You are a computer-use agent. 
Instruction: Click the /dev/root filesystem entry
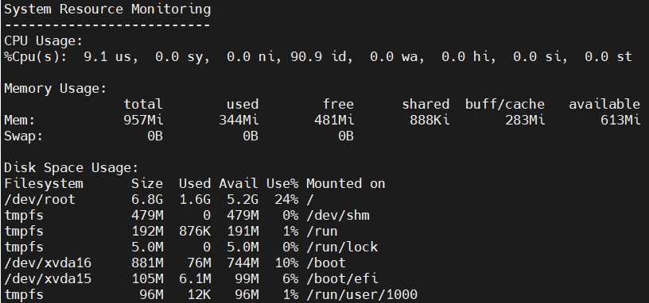click(40, 199)
